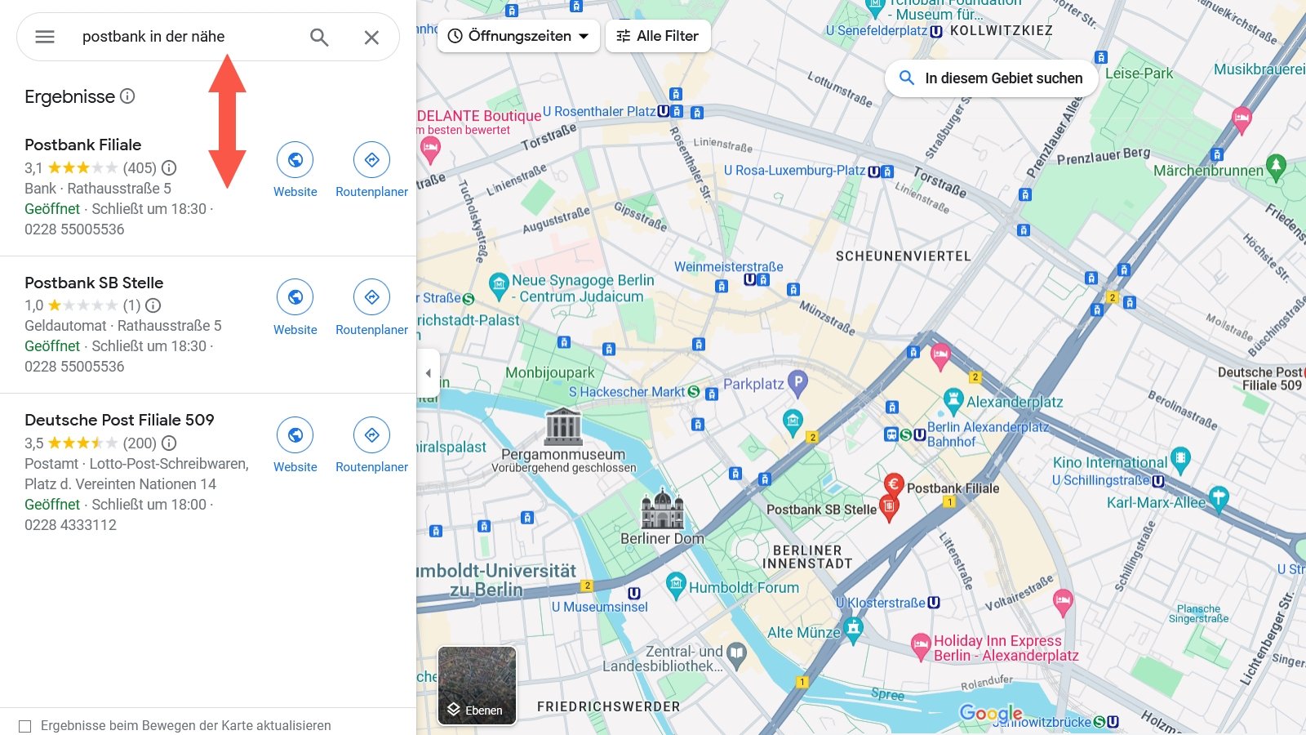1306x735 pixels.
Task: Click the Berlin Alexanderplatz Bahnhof label
Action: (x=987, y=434)
